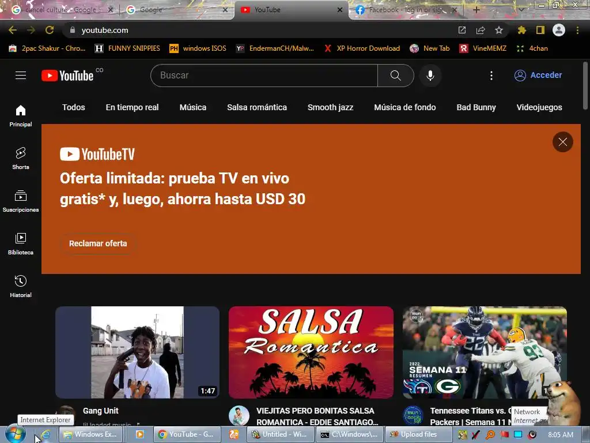Viewport: 590px width, 443px height.
Task: Open the Chrome extensions puzzle icon
Action: point(521,30)
